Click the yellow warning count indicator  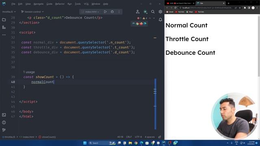tap(145, 18)
